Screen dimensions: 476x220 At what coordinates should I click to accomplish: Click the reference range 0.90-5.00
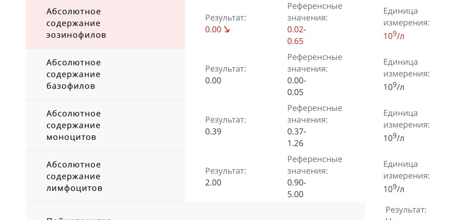[296, 188]
